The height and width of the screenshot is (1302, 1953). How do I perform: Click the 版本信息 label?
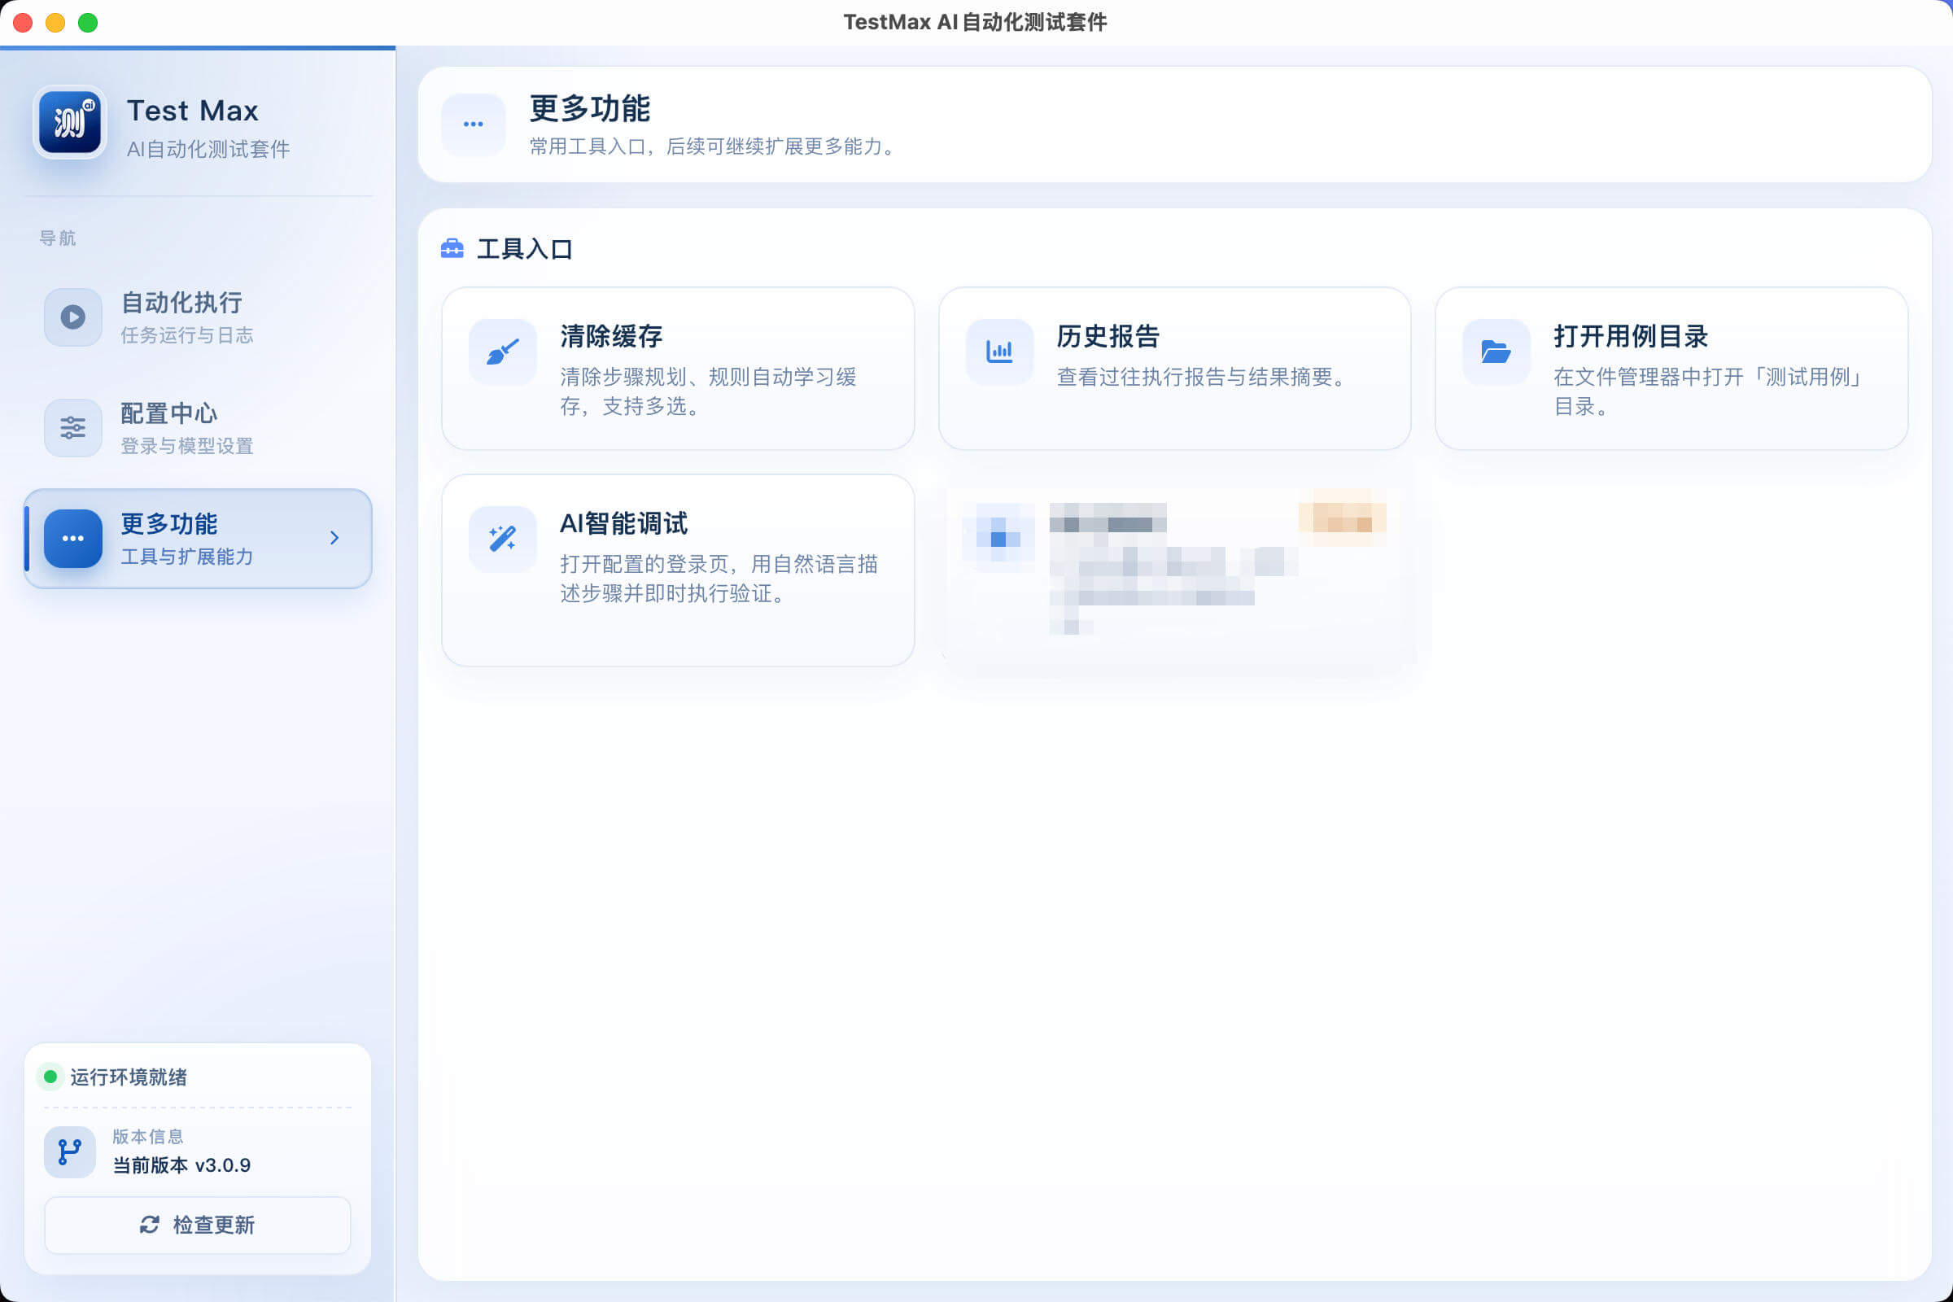[148, 1136]
